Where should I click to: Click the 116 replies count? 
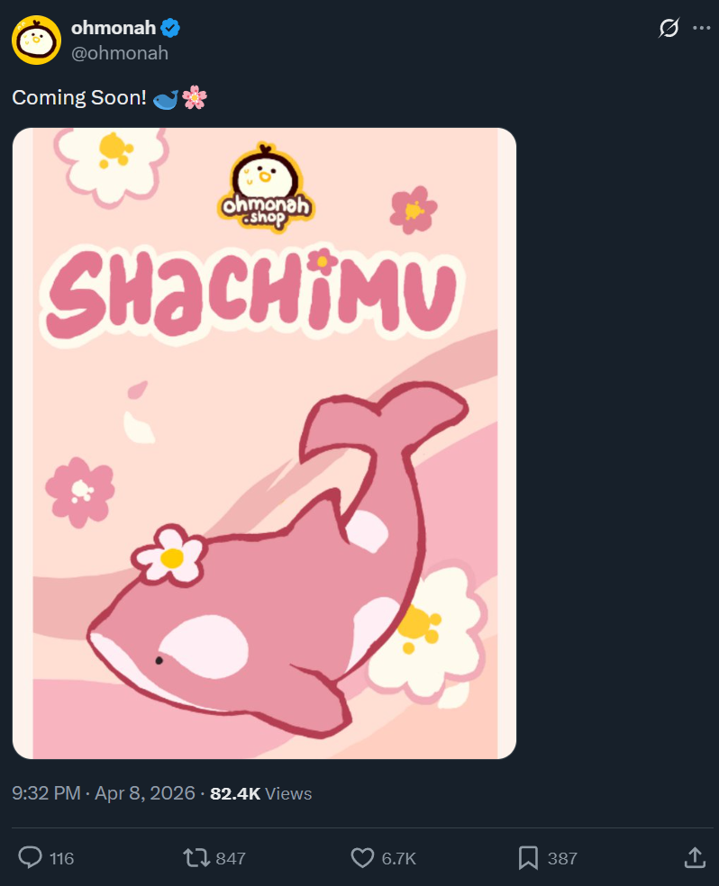pyautogui.click(x=61, y=858)
